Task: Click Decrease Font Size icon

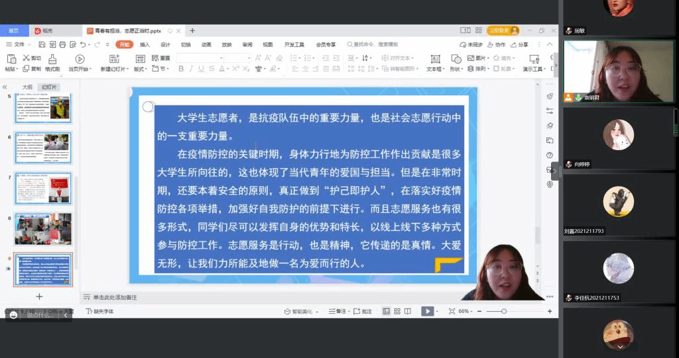Action: tap(268, 58)
